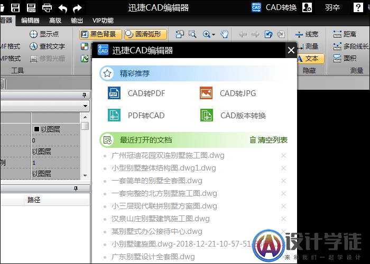Switch to the 高级 tab
The height and width of the screenshot is (264, 370).
55,21
